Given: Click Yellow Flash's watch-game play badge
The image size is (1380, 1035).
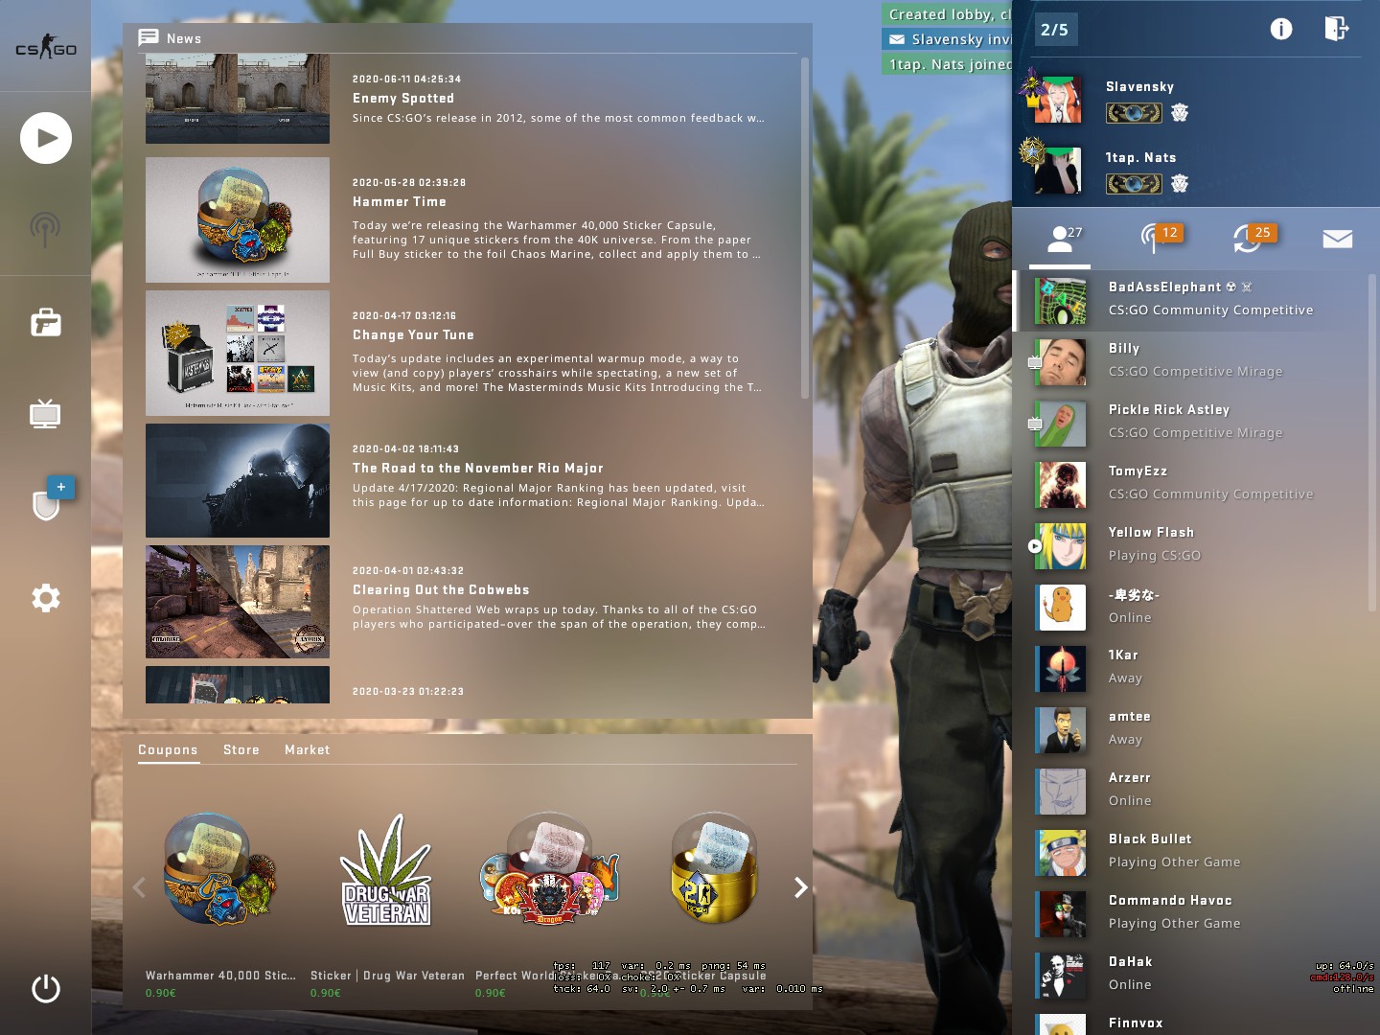Looking at the screenshot, I should (x=1034, y=546).
